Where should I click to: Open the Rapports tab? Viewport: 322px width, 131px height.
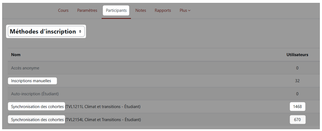point(163,11)
